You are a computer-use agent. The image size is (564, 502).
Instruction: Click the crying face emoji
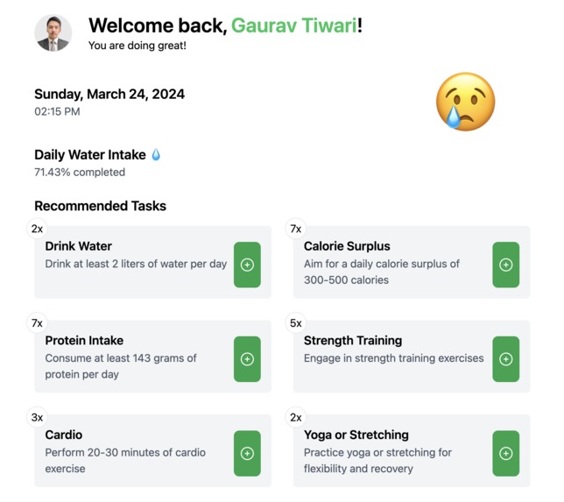click(x=465, y=102)
